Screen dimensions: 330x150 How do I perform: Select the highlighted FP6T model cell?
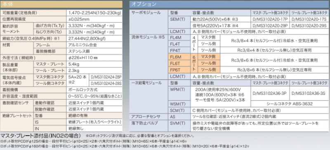click(179, 69)
